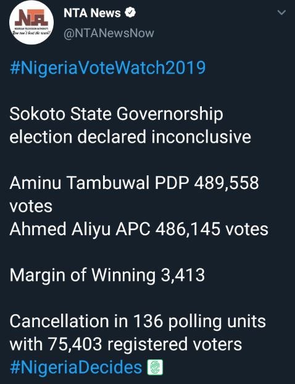Click the NTA News display name
The height and width of the screenshot is (384, 295).
[x=92, y=13]
